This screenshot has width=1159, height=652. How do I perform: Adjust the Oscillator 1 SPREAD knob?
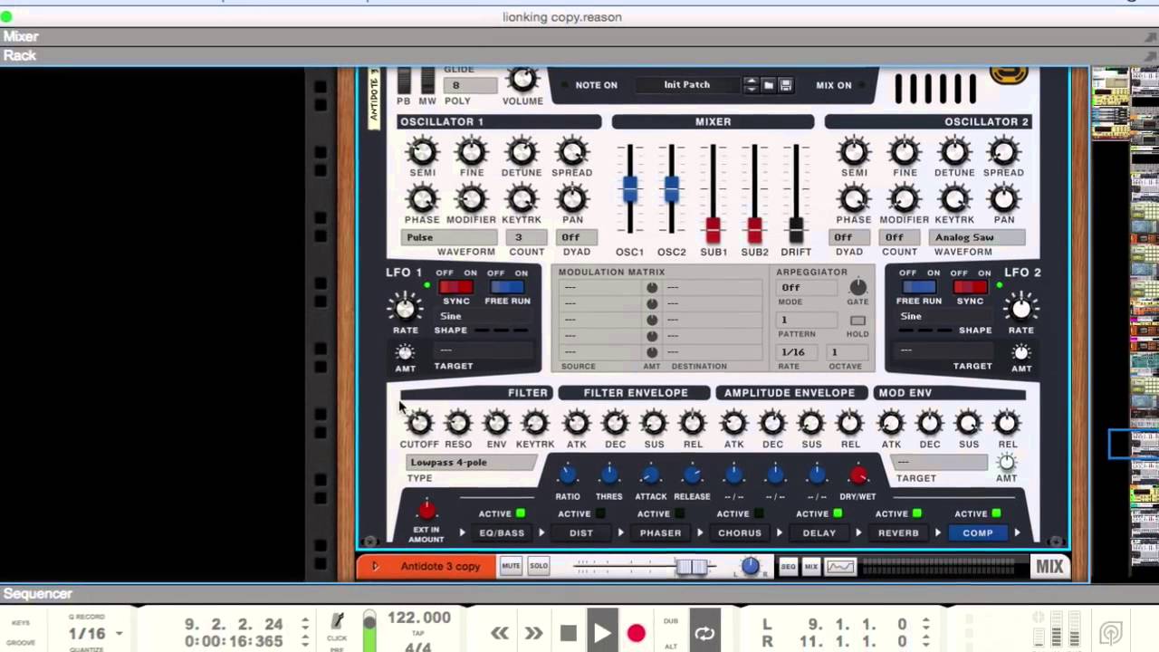[x=571, y=151]
